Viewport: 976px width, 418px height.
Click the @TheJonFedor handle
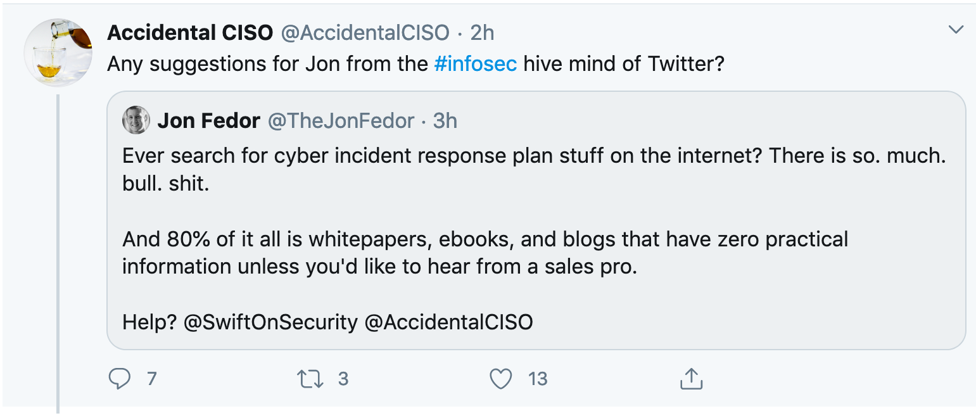[x=341, y=120]
